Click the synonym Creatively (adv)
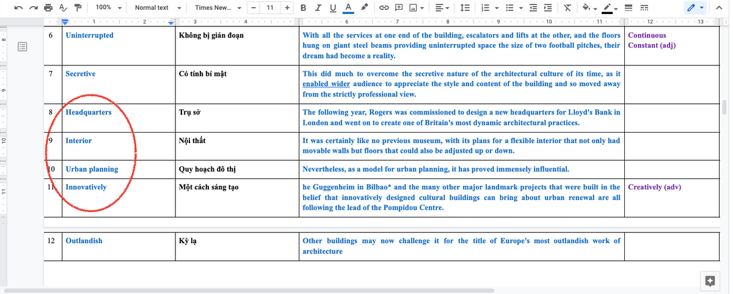The image size is (733, 294). pos(655,187)
